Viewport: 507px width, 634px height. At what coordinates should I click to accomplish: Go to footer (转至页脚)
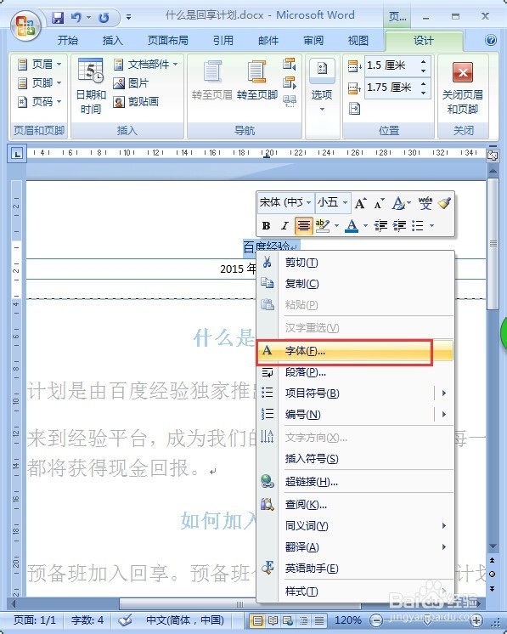257,81
